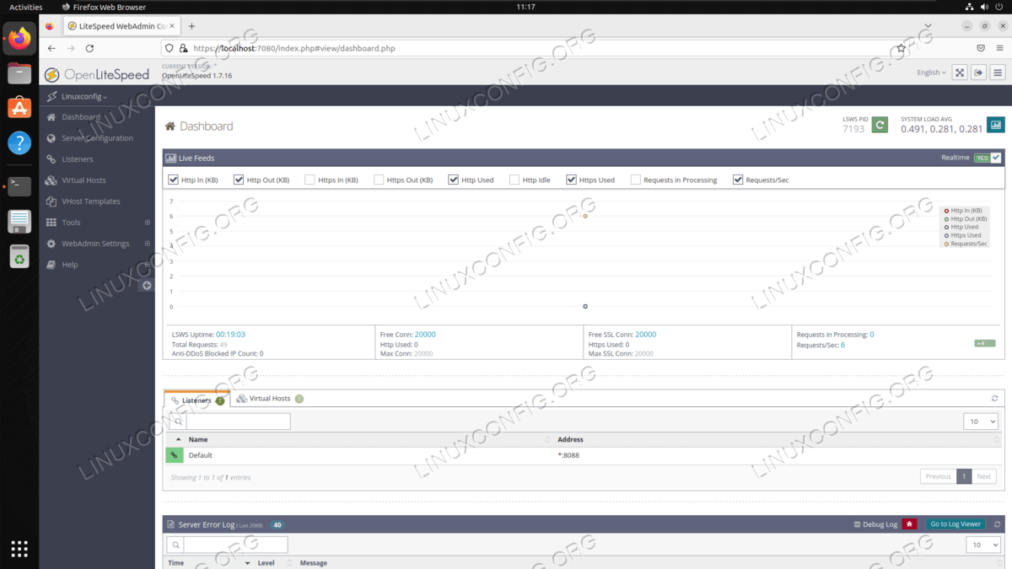Launch Terminal from the dock
Screen dimensions: 1012x569
(x=19, y=186)
